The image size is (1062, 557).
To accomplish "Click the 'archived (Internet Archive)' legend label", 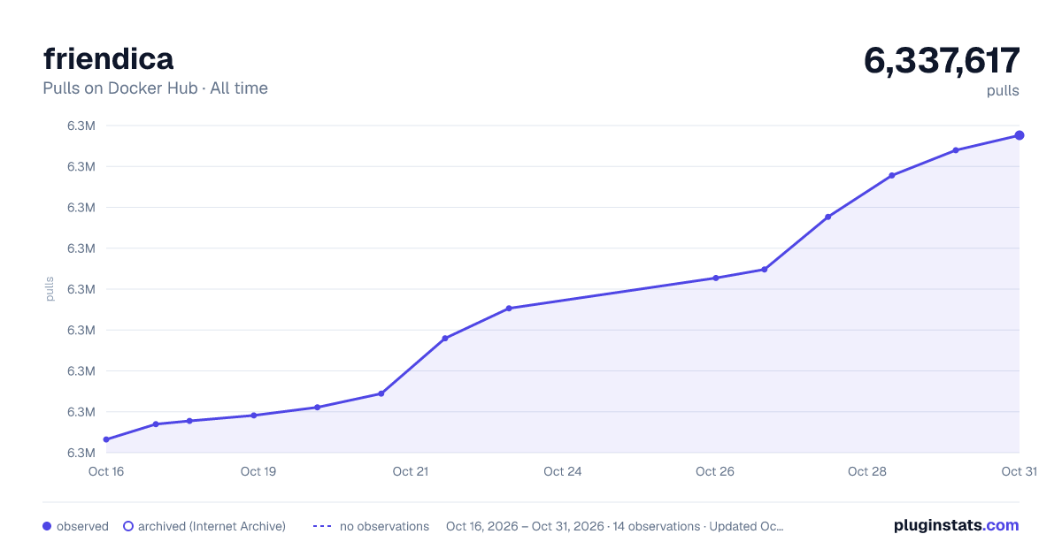I will [212, 526].
